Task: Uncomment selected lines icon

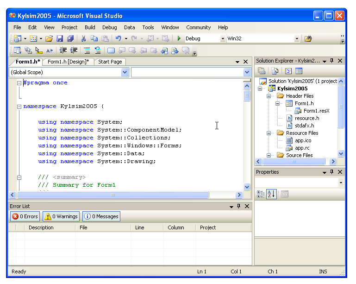Action: tap(98, 50)
